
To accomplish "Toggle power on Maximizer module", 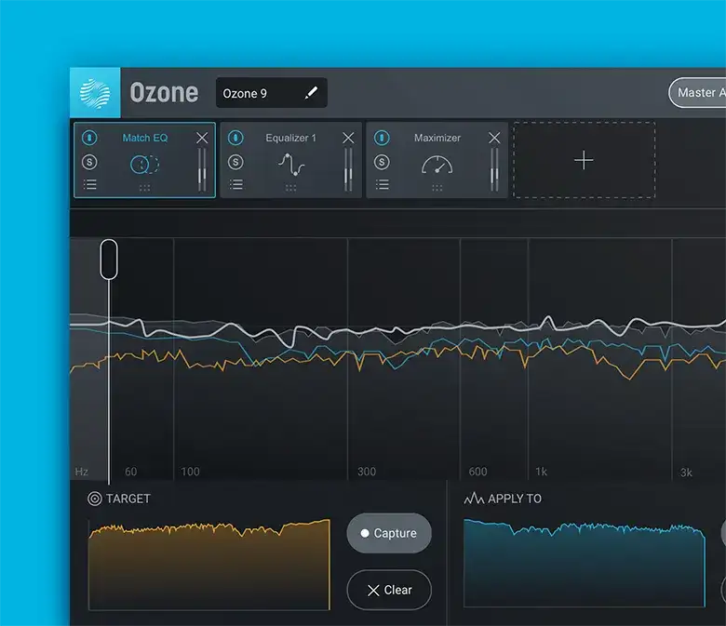I will 382,138.
